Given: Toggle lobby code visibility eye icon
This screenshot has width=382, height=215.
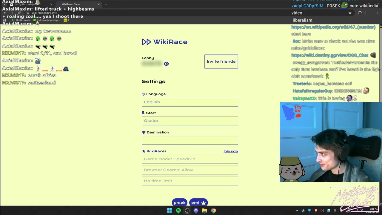Looking at the screenshot, I should point(166,64).
